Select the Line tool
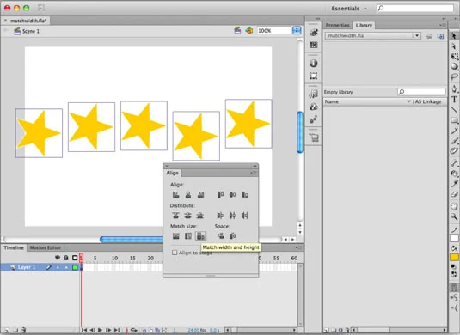Image resolution: width=460 pixels, height=335 pixels. point(454,110)
